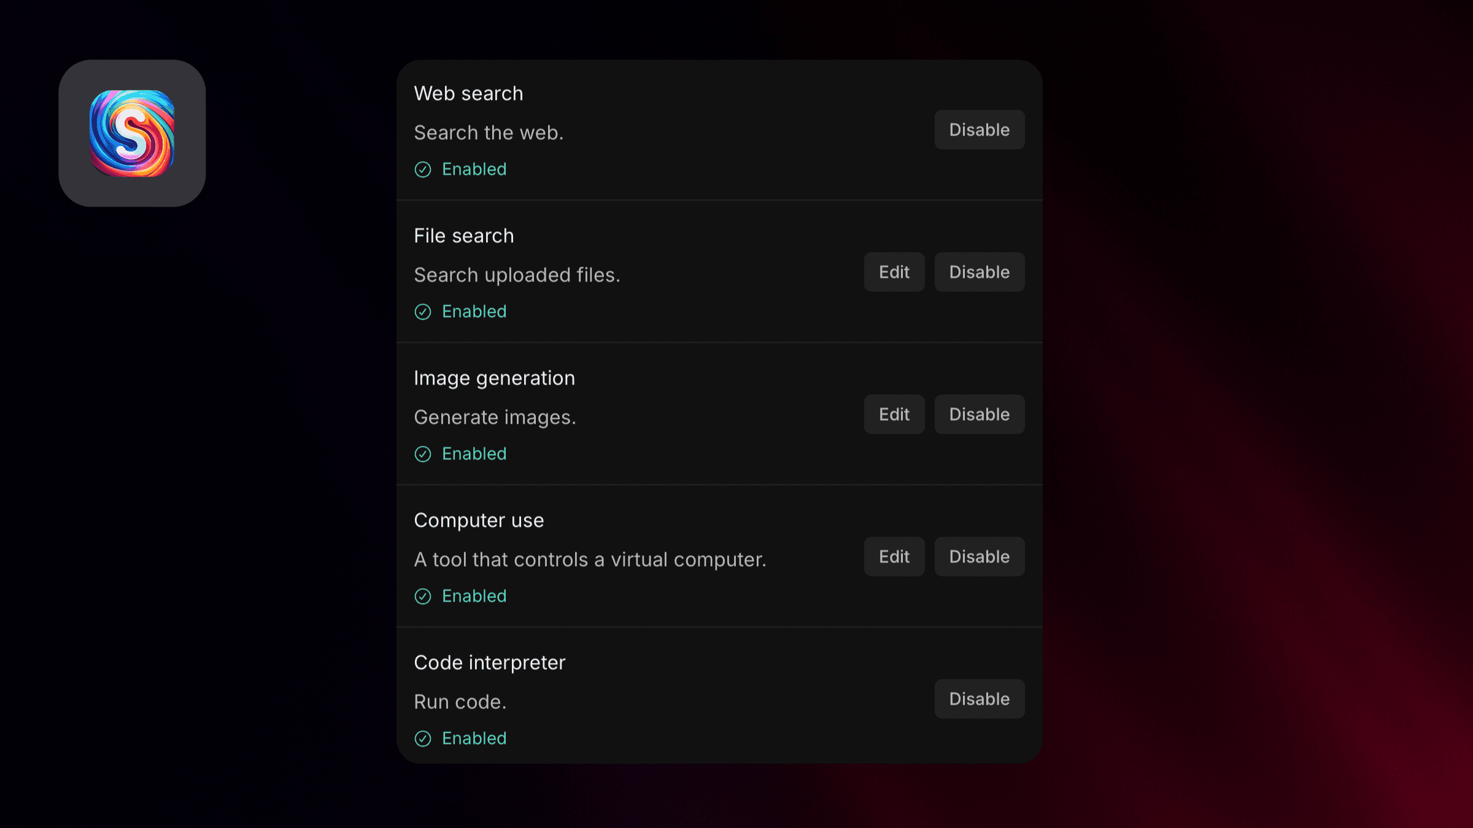Click the Enabled checkmark icon under Web search

(423, 169)
